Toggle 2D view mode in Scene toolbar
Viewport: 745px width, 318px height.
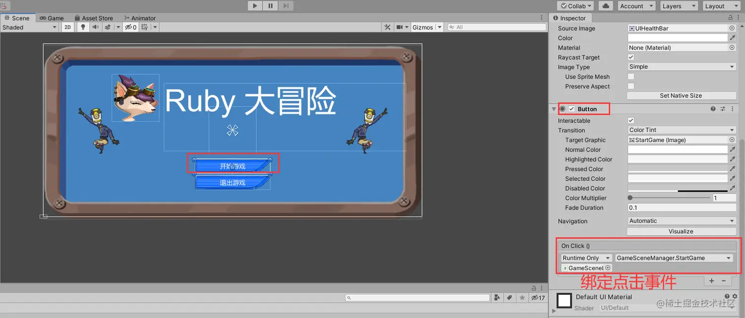[x=68, y=27]
